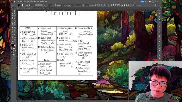Image resolution: width=182 pixels, height=102 pixels.
Task: Open the change screen mode button
Action: tap(13, 55)
